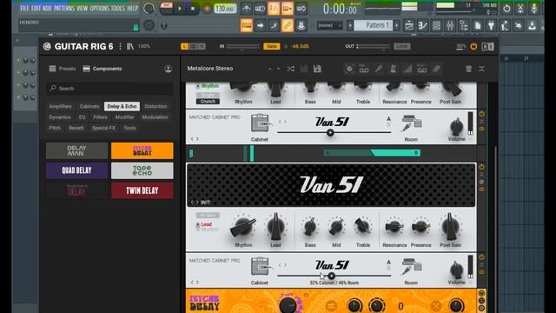
Task: Open the Guitar Rig metronome tool icon
Action: (393, 69)
